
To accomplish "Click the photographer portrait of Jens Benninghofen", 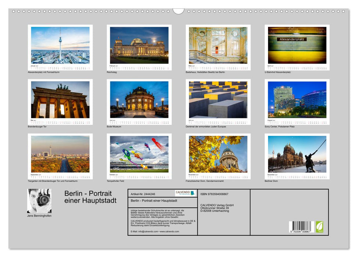I will (39, 201).
